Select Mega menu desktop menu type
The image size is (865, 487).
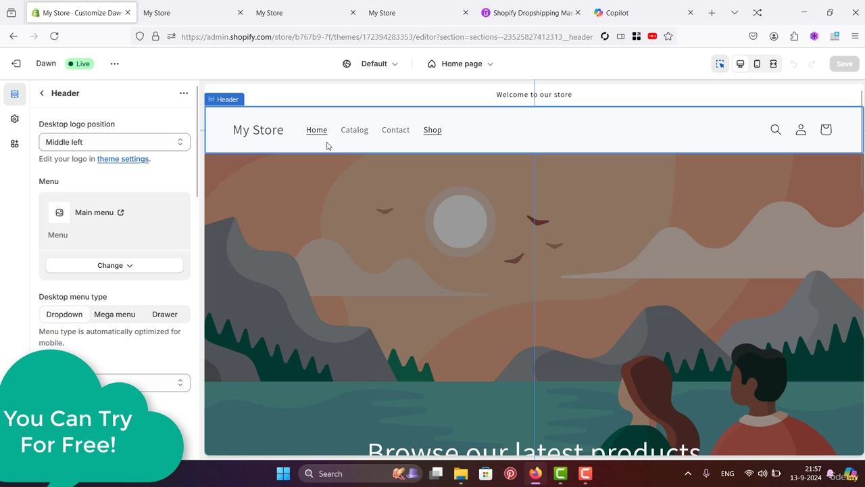(114, 315)
